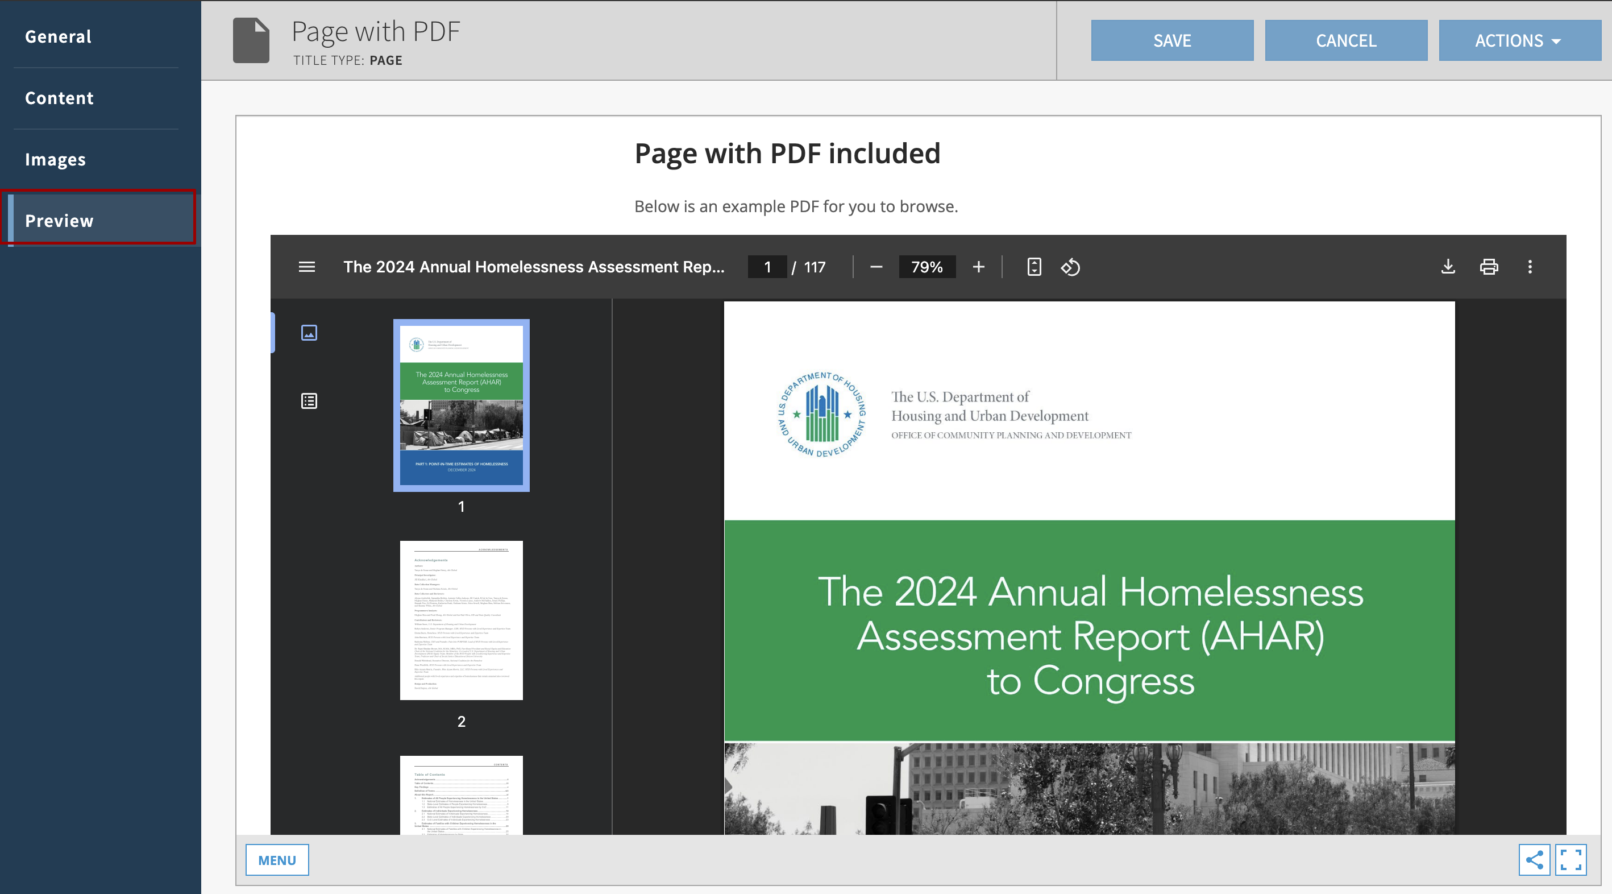Screen dimensions: 1612x894
Task: Open the Content section in the sidebar
Action: click(x=60, y=98)
